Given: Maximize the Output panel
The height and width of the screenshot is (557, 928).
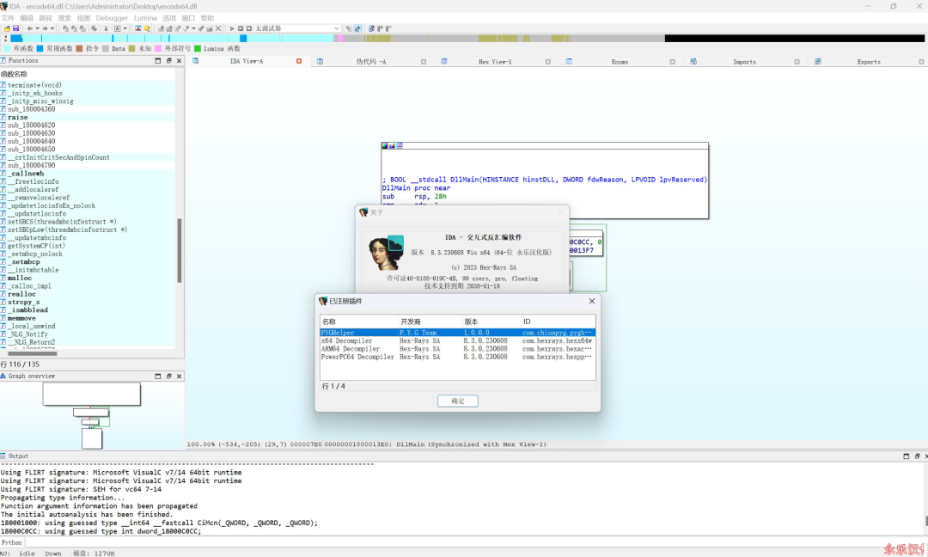Looking at the screenshot, I should 907,456.
